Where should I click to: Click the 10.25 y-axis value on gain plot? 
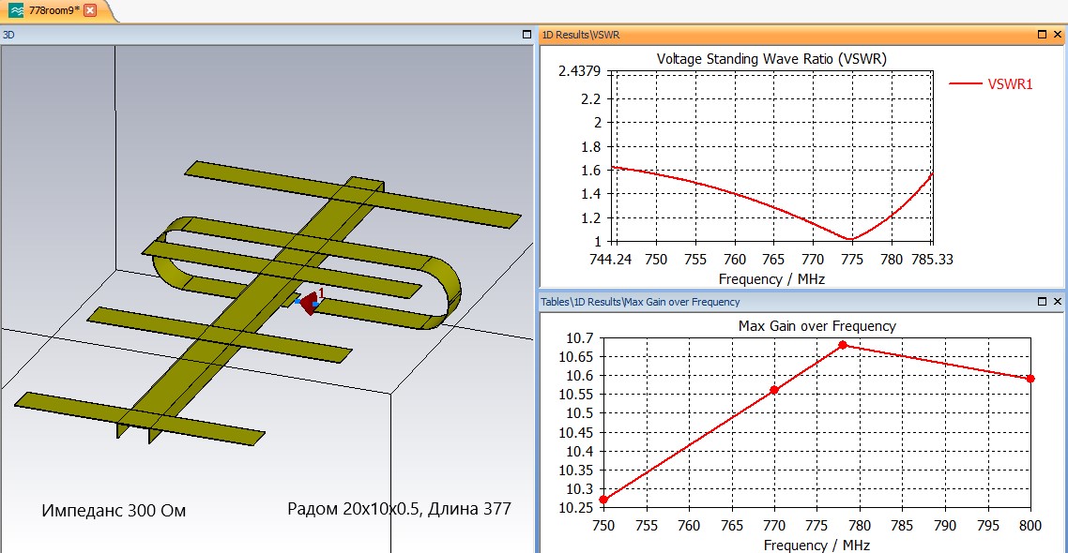(x=576, y=507)
